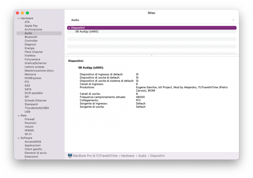Click the Software section label
253x178 pixels.
[x=27, y=138]
